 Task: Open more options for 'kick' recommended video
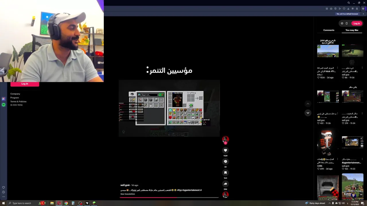click(x=337, y=68)
